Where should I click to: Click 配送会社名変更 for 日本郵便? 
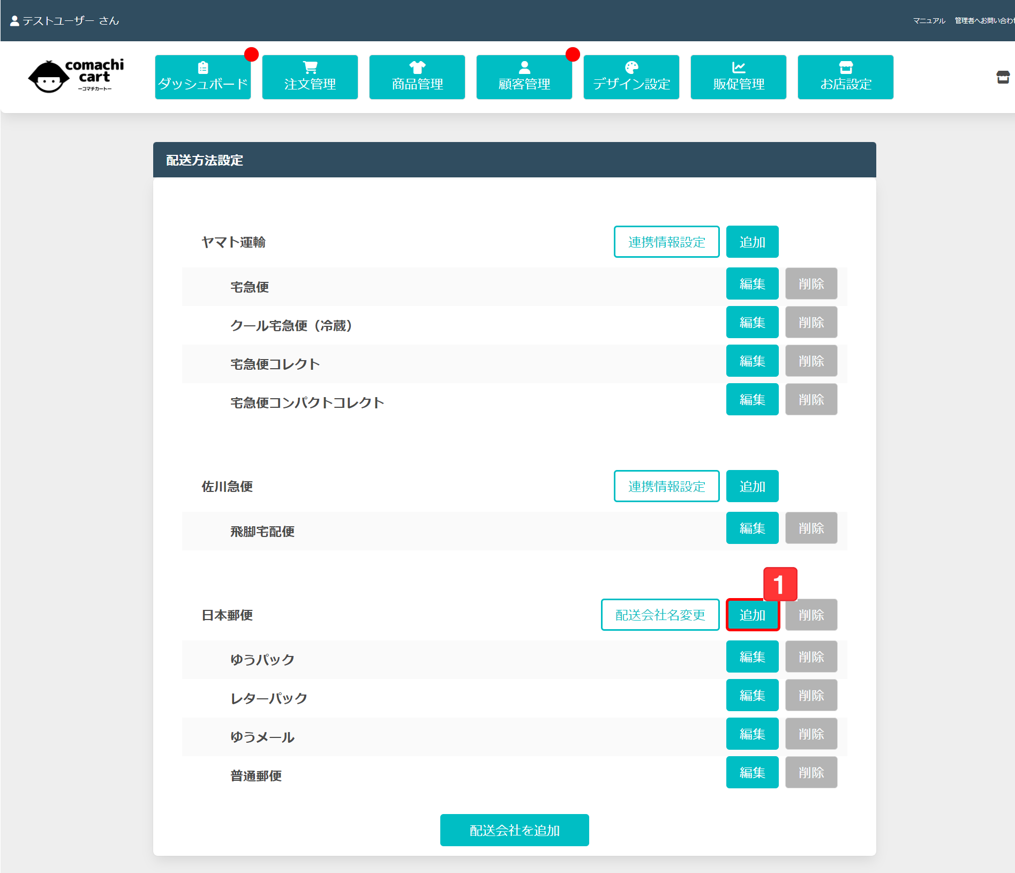click(x=660, y=615)
